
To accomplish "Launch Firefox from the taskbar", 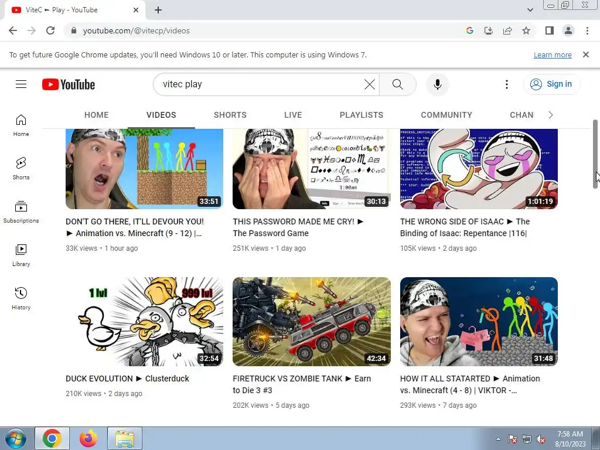I will 88,438.
